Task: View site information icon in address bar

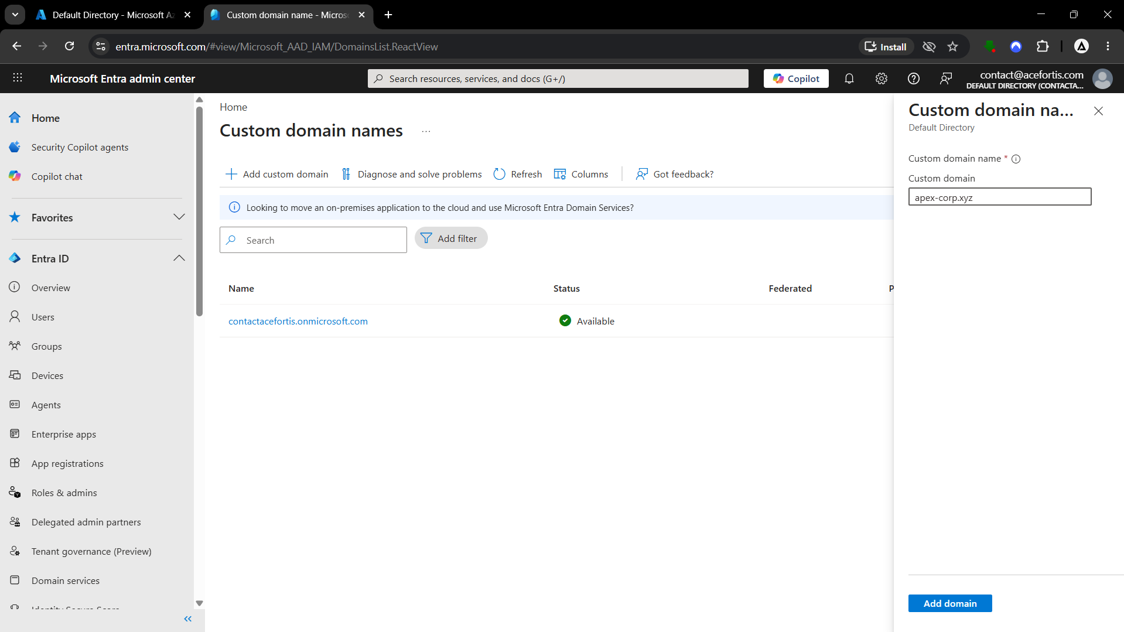Action: click(x=101, y=46)
